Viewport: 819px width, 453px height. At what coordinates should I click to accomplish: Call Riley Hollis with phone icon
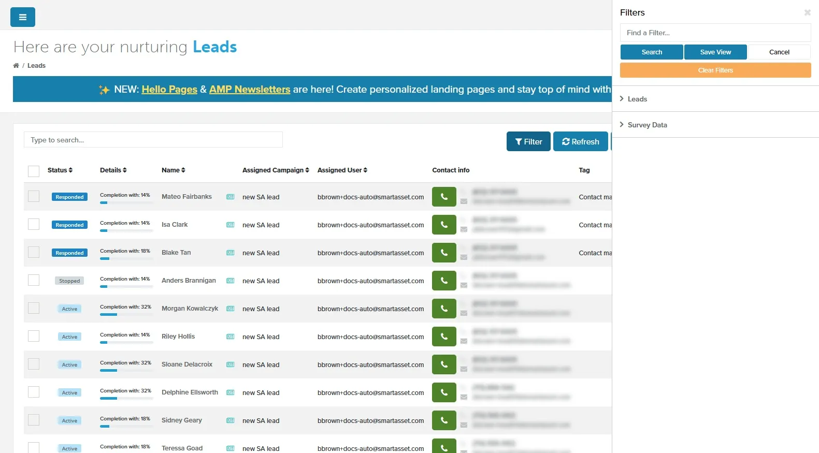coord(444,337)
